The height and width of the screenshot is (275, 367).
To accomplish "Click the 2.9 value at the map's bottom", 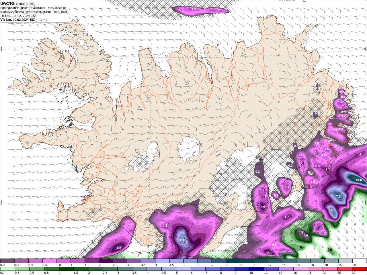I will pyautogui.click(x=269, y=253).
